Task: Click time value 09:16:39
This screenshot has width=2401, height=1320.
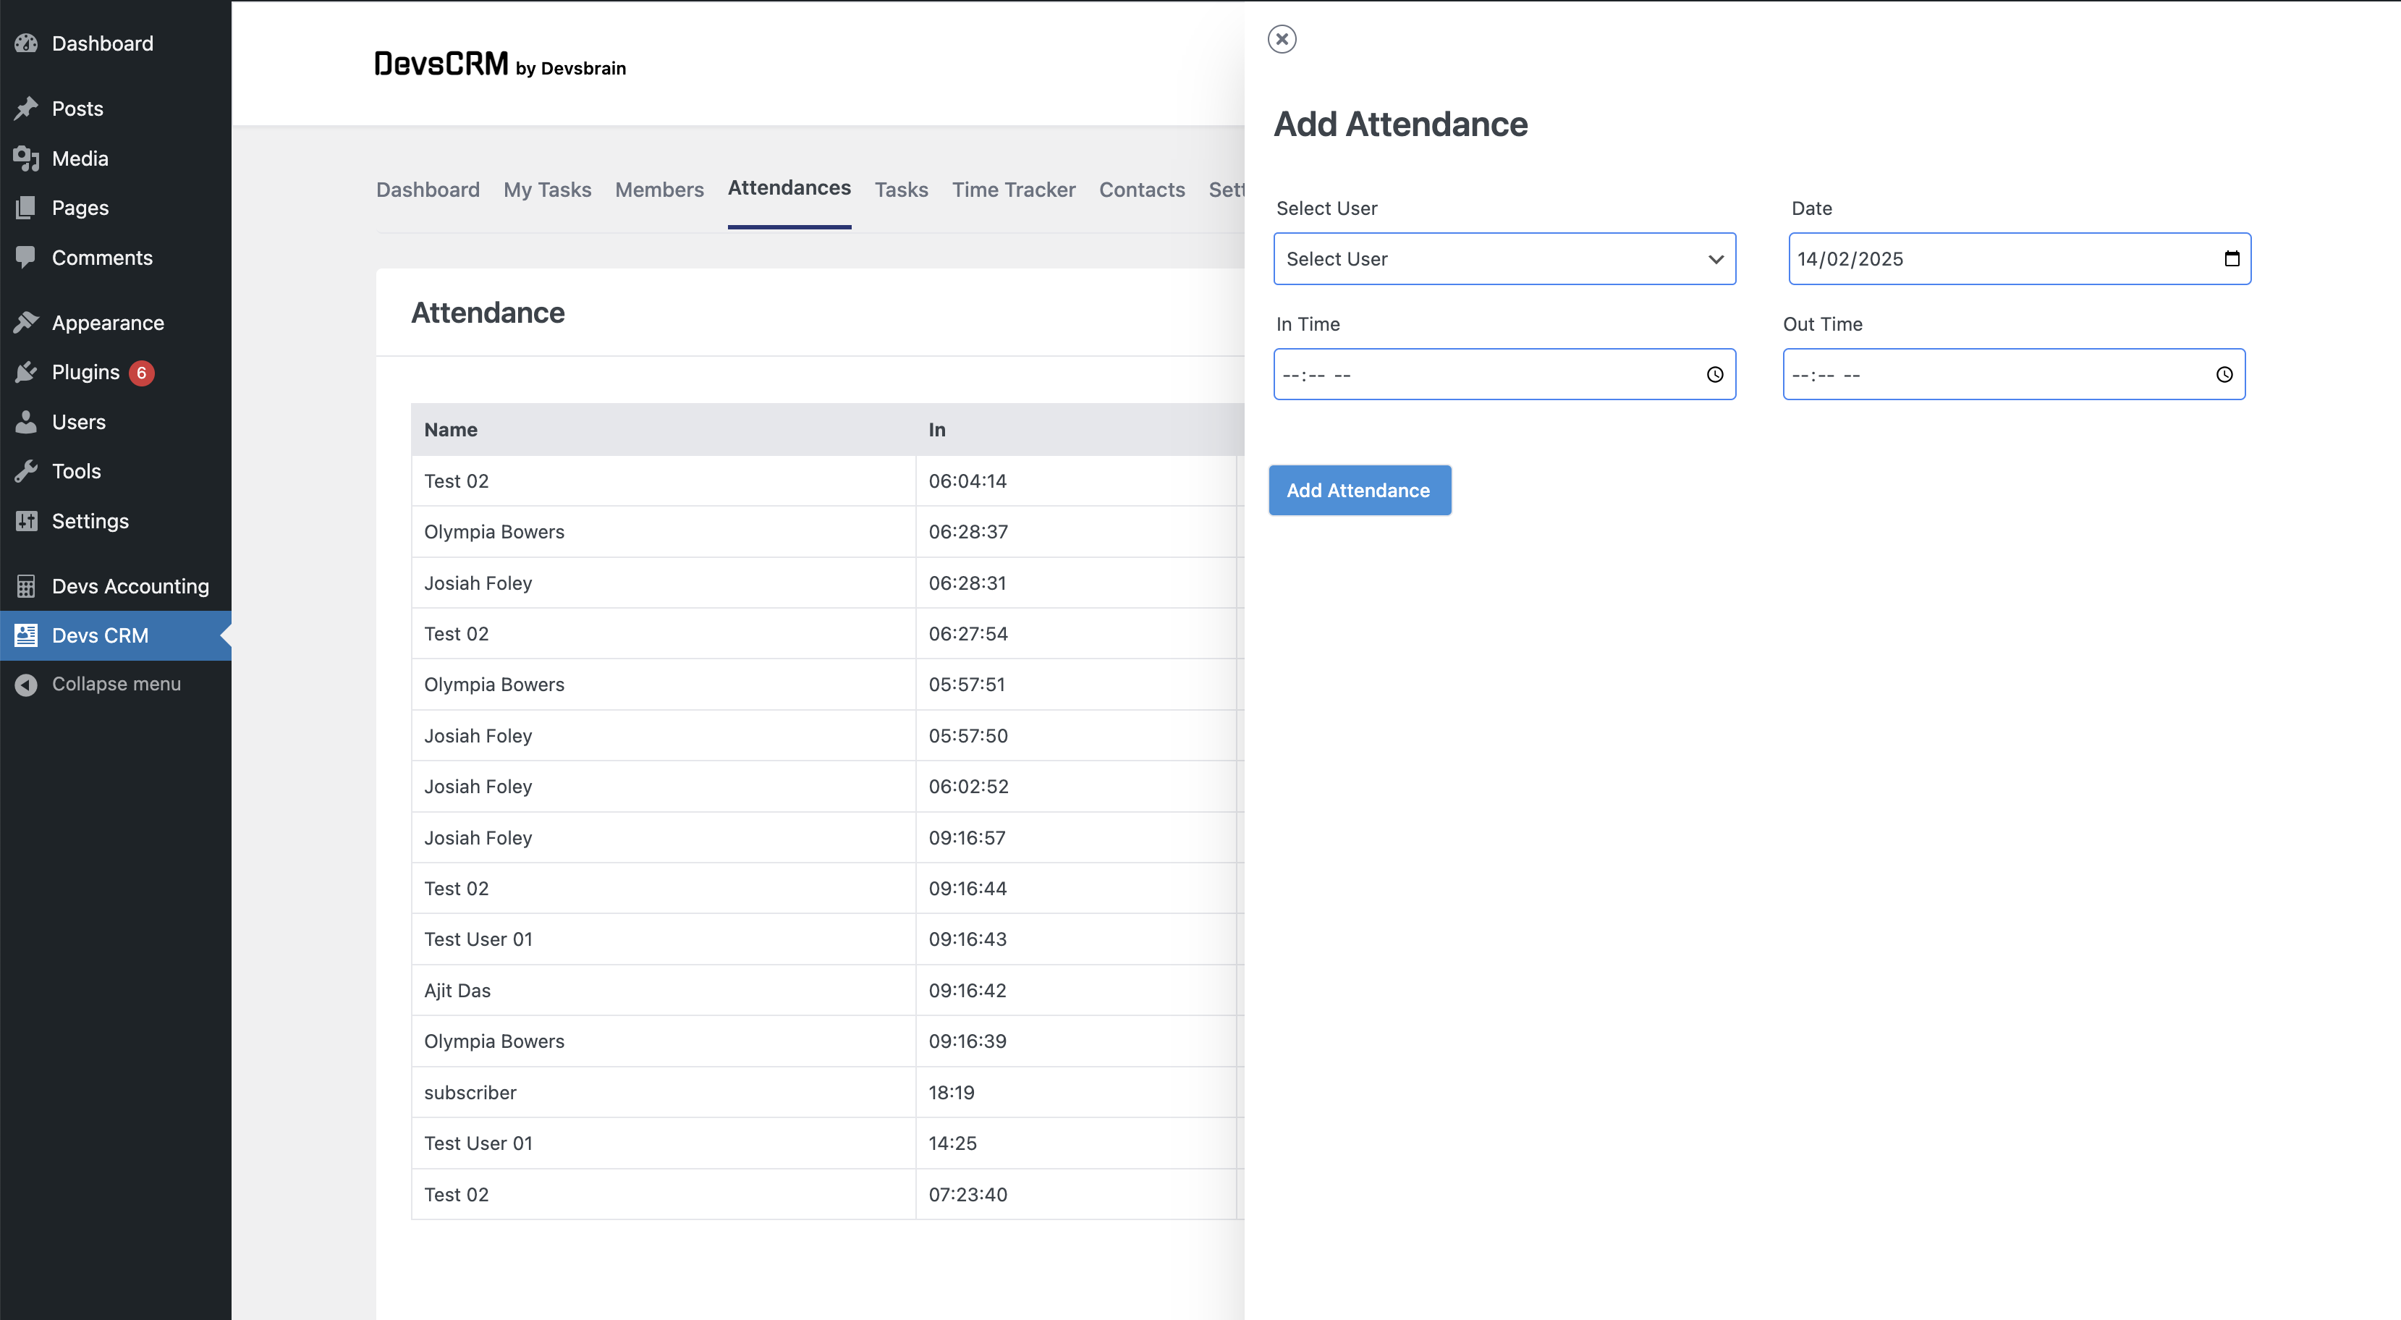Action: click(967, 1041)
